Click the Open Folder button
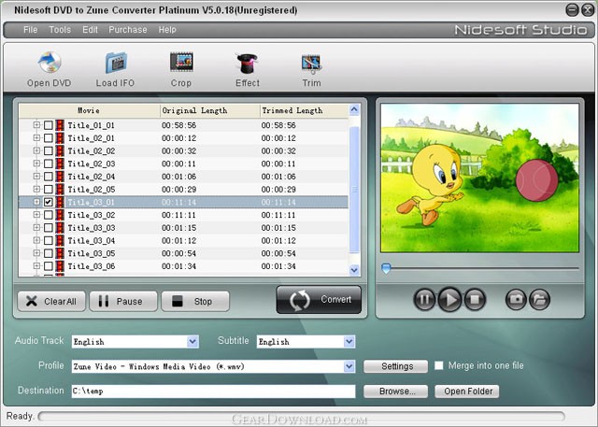This screenshot has width=598, height=427. pyautogui.click(x=467, y=391)
